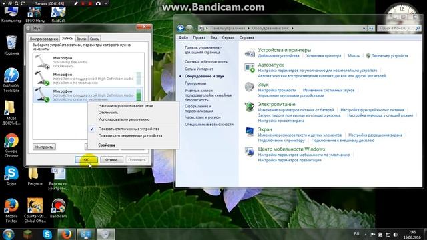Open the Файл menu
The width and height of the screenshot is (427, 240).
[x=183, y=37]
